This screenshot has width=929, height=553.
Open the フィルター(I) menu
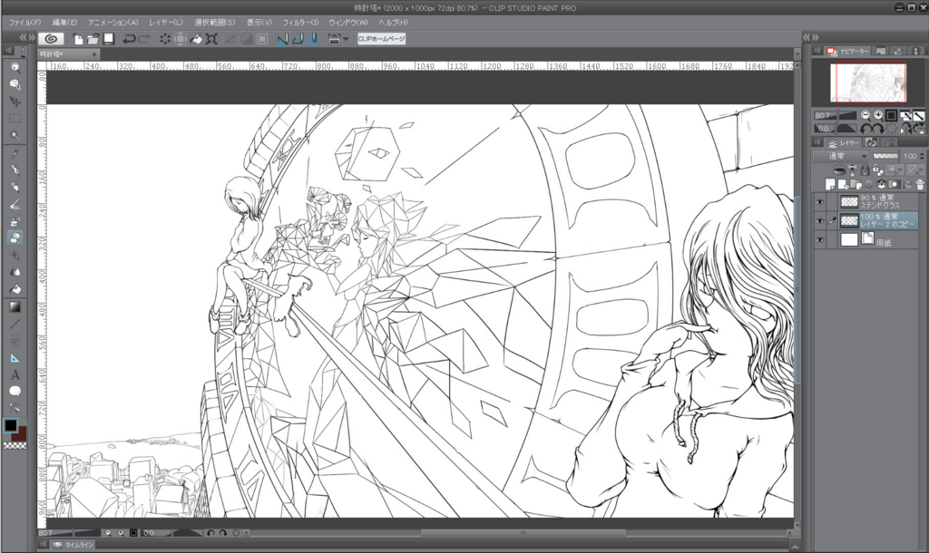point(300,23)
